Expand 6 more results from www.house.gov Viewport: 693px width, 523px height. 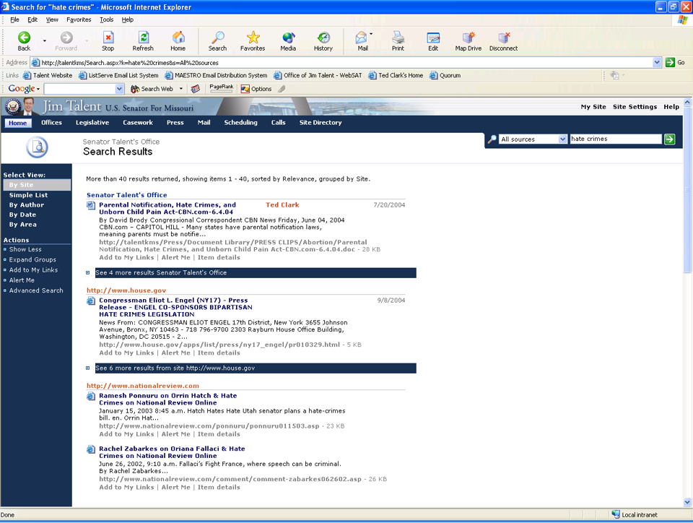(x=88, y=368)
